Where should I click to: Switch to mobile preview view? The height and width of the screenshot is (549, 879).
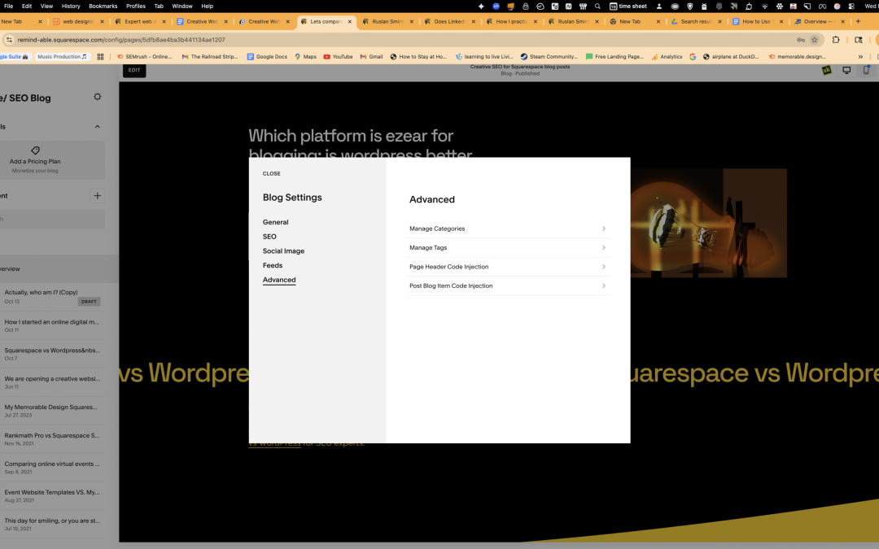tap(865, 70)
